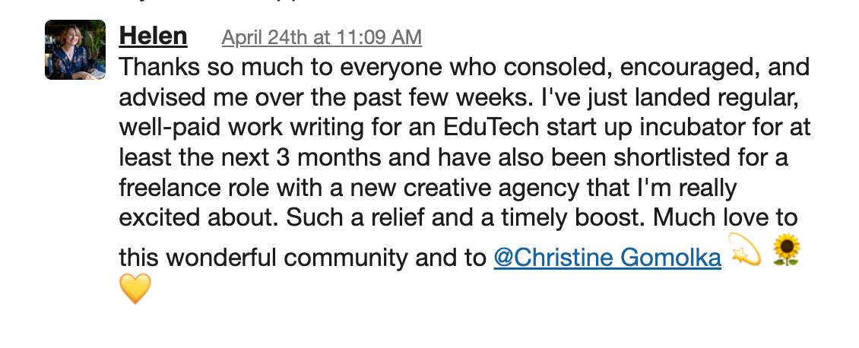
Task: Open Helen's profile photo avatar
Action: pos(75,50)
